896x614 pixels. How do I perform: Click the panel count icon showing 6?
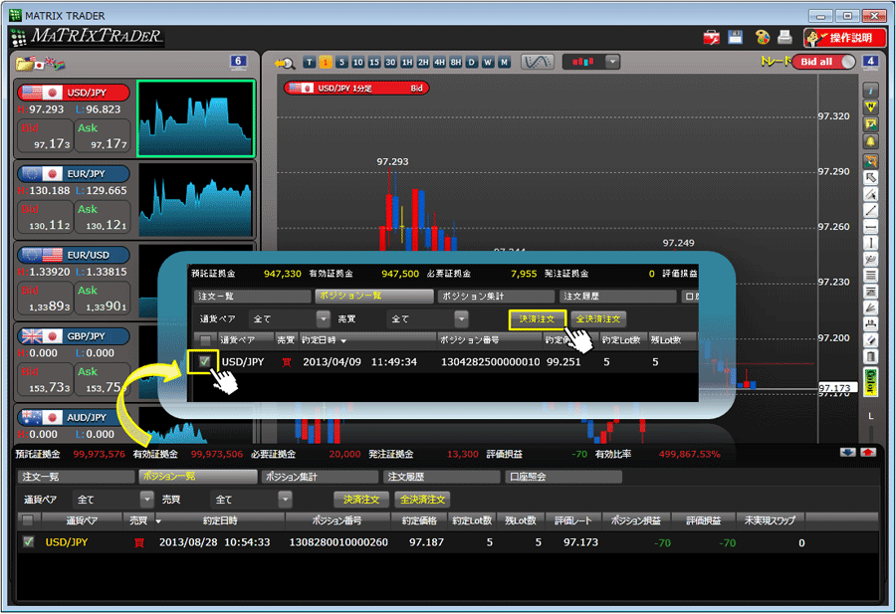click(x=238, y=62)
